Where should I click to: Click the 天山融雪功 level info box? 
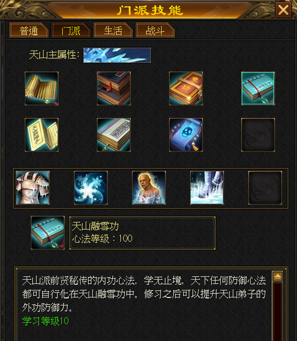(143, 233)
